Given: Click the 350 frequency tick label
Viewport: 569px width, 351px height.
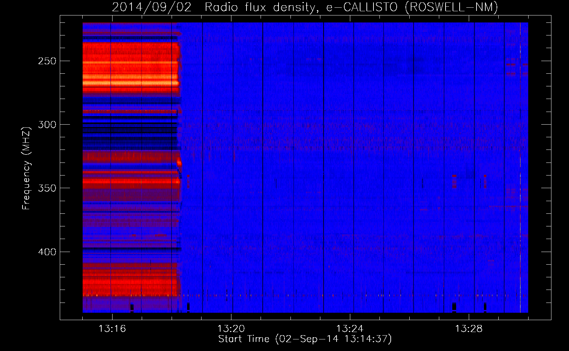Looking at the screenshot, I should point(47,188).
